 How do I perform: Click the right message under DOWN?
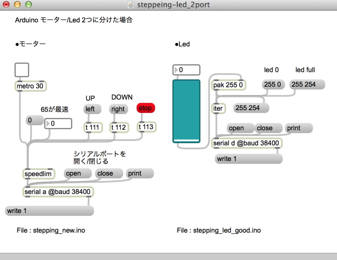pyautogui.click(x=118, y=109)
